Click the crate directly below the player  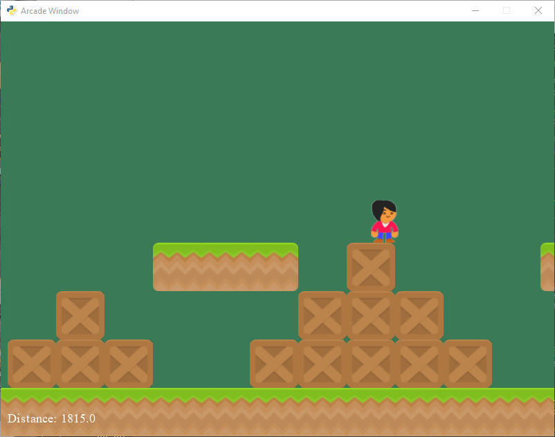click(371, 268)
